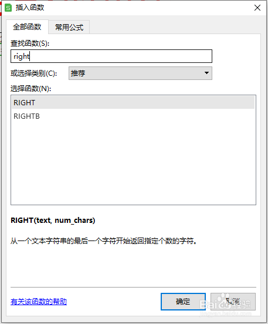This screenshot has height=324, width=268.
Task: Click the green WPS Spreadsheet icon in title bar
Action: coord(8,8)
